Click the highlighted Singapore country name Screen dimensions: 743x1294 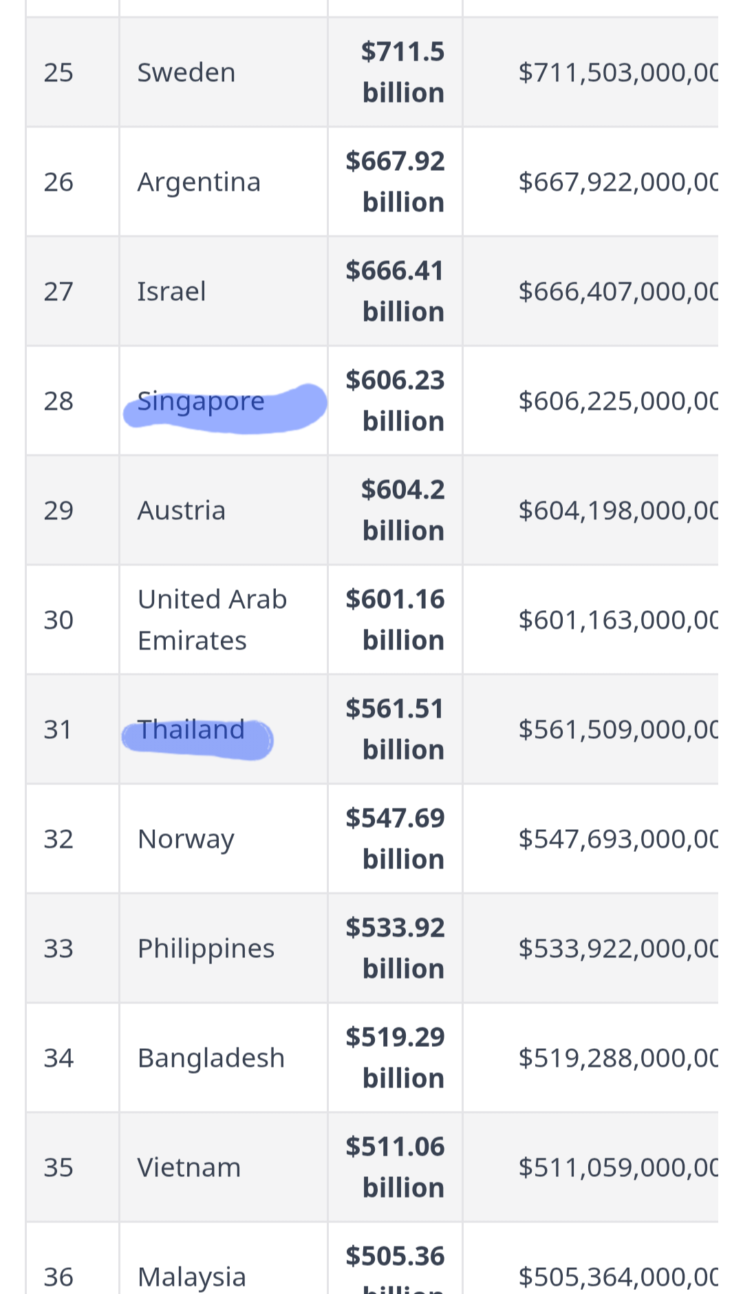[201, 401]
